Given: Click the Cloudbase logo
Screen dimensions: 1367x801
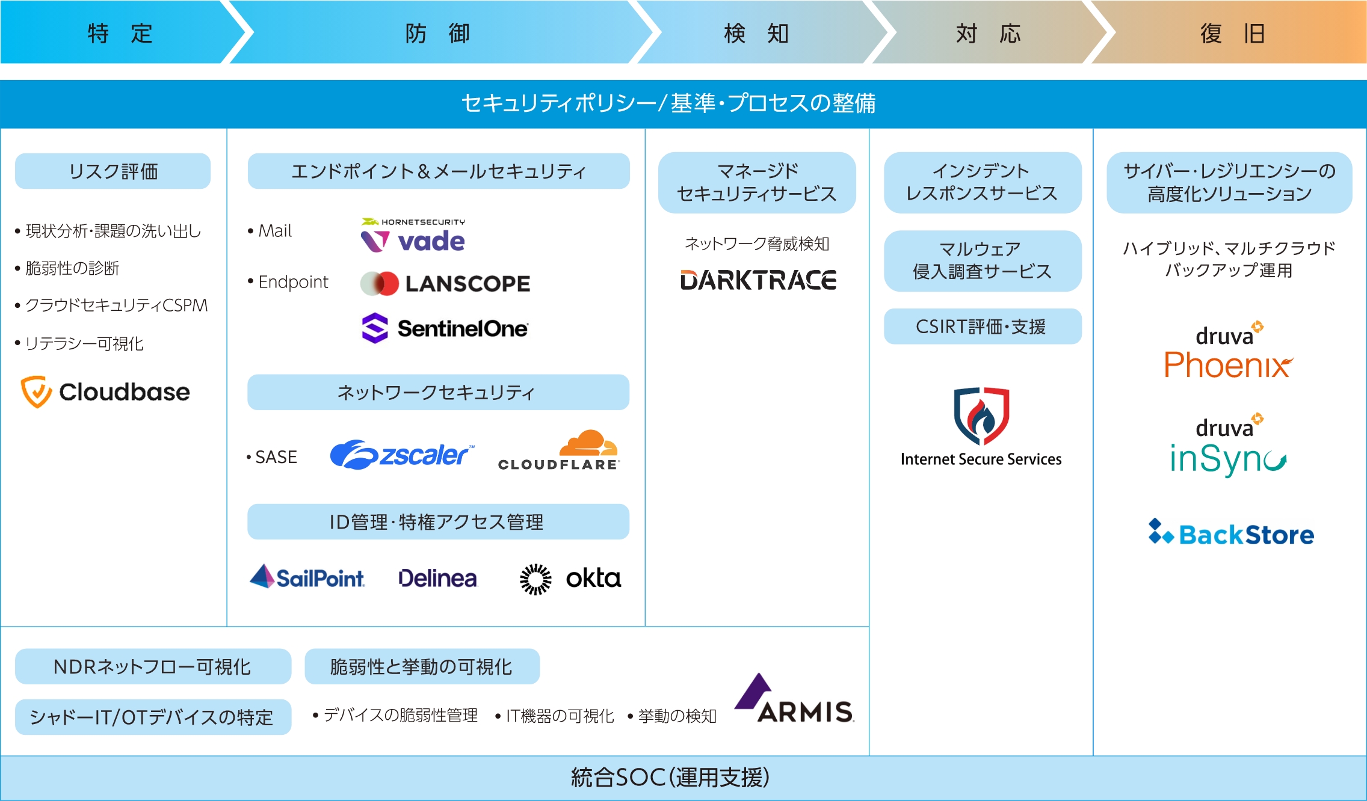Looking at the screenshot, I should [x=105, y=392].
